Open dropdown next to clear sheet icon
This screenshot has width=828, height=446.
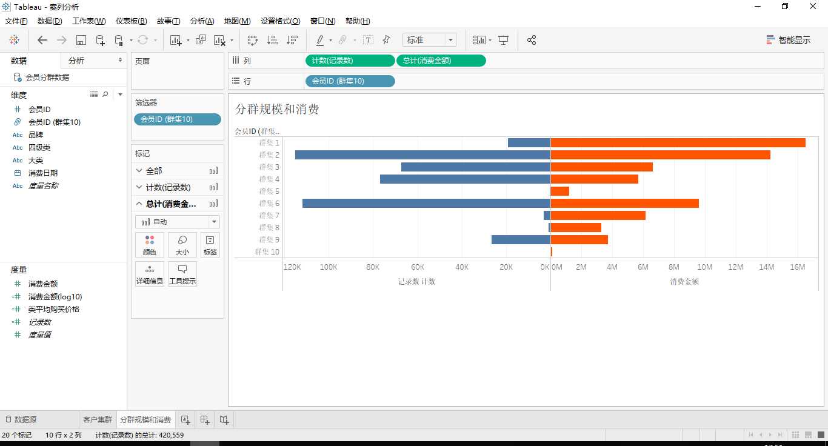coord(232,41)
